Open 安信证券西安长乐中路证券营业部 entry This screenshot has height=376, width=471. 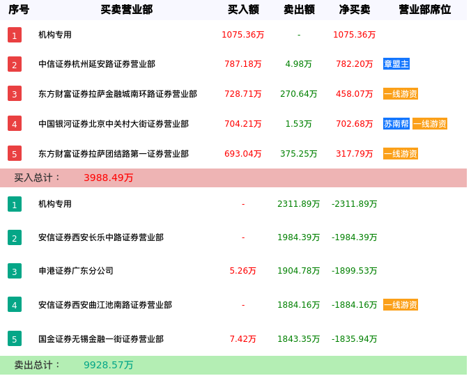click(101, 237)
